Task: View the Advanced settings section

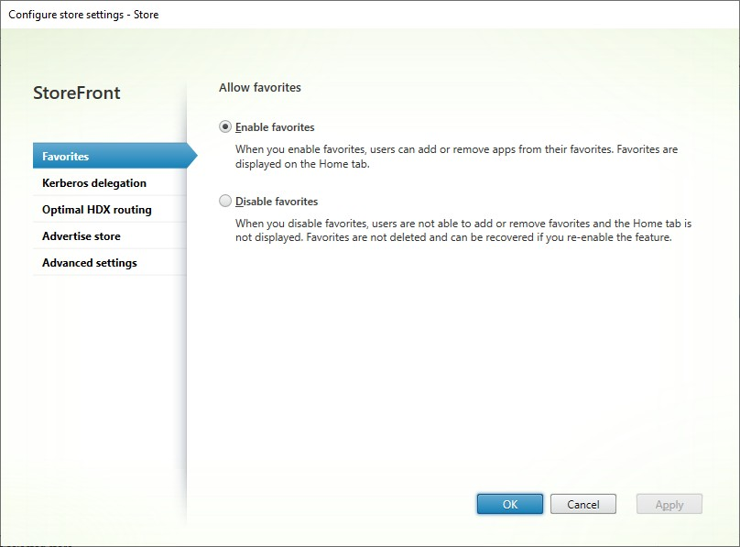Action: [x=88, y=262]
